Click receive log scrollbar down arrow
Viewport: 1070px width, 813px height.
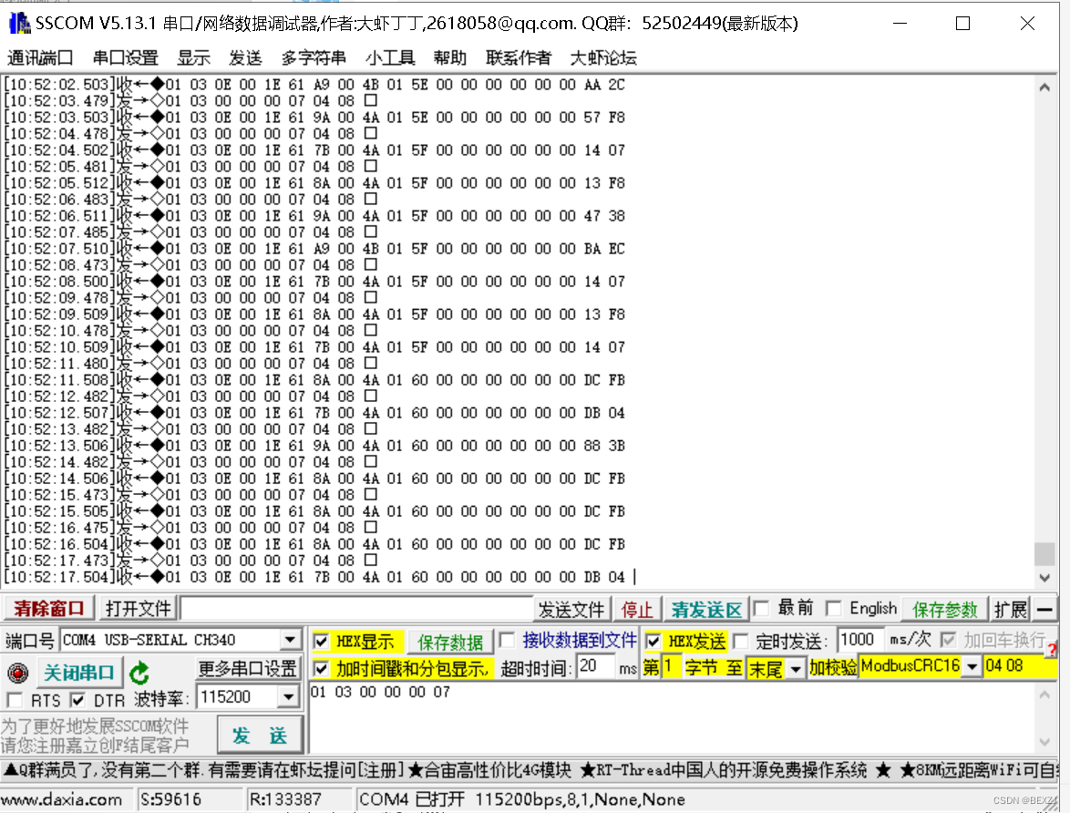(1044, 578)
